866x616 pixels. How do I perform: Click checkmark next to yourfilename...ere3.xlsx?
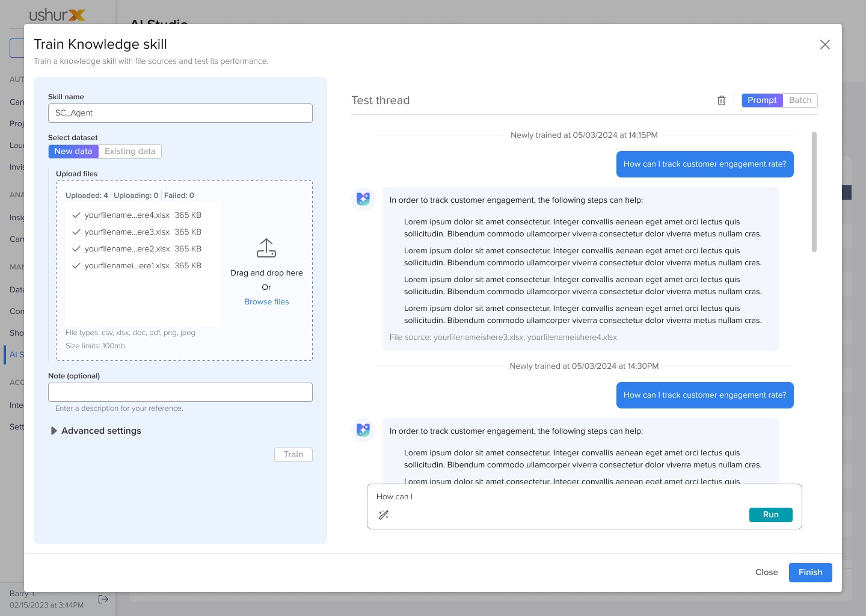76,232
